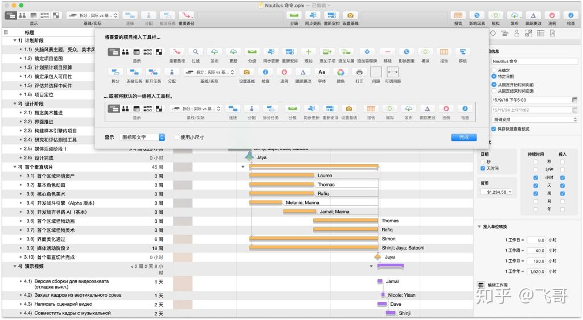Click the 1 工作日 hours field

536,240
